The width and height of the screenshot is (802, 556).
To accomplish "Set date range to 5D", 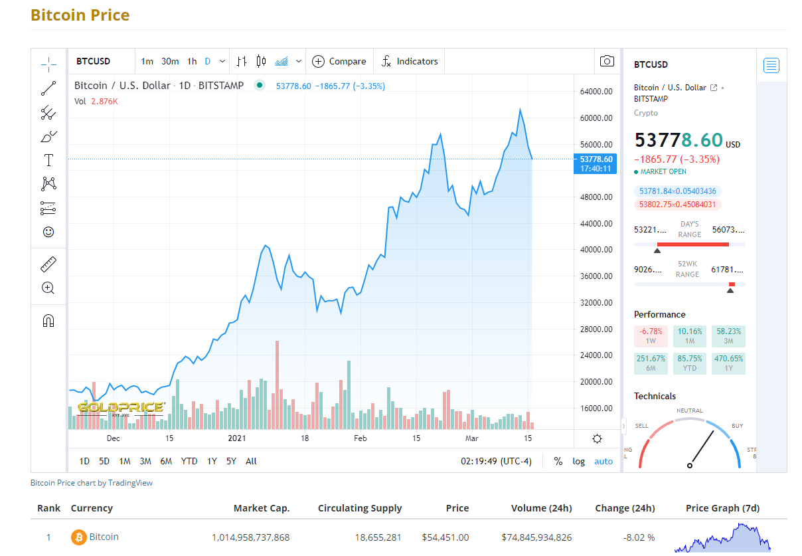I will [104, 461].
